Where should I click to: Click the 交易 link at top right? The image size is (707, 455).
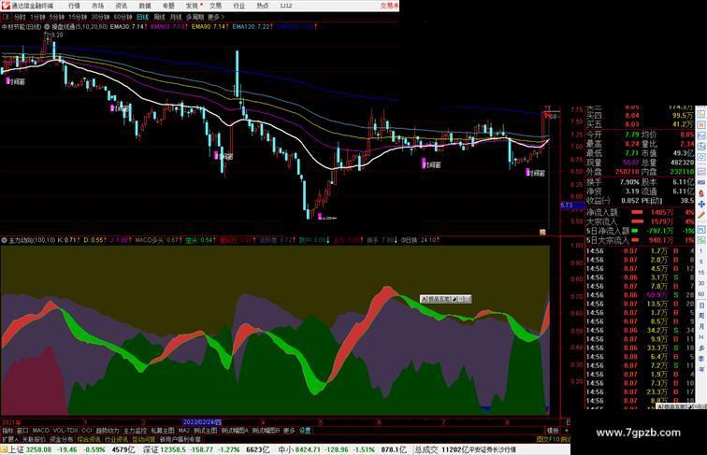pos(389,6)
